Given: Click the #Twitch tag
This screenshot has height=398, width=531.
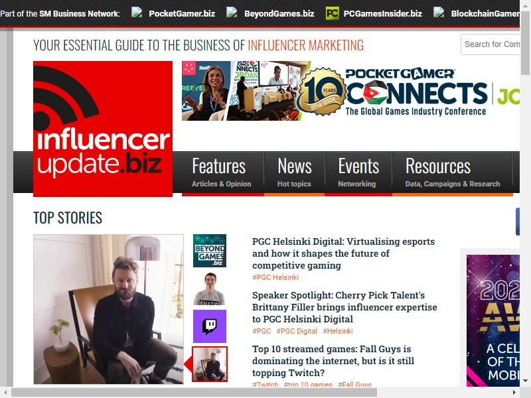Looking at the screenshot, I should coord(265,385).
